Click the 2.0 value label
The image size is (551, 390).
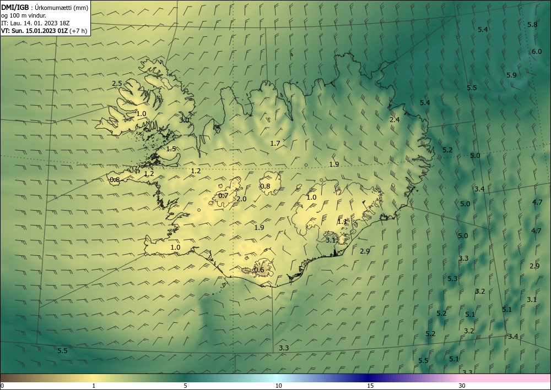coord(241,199)
